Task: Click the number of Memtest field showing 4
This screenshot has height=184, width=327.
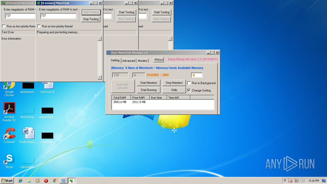Action: click(x=139, y=75)
